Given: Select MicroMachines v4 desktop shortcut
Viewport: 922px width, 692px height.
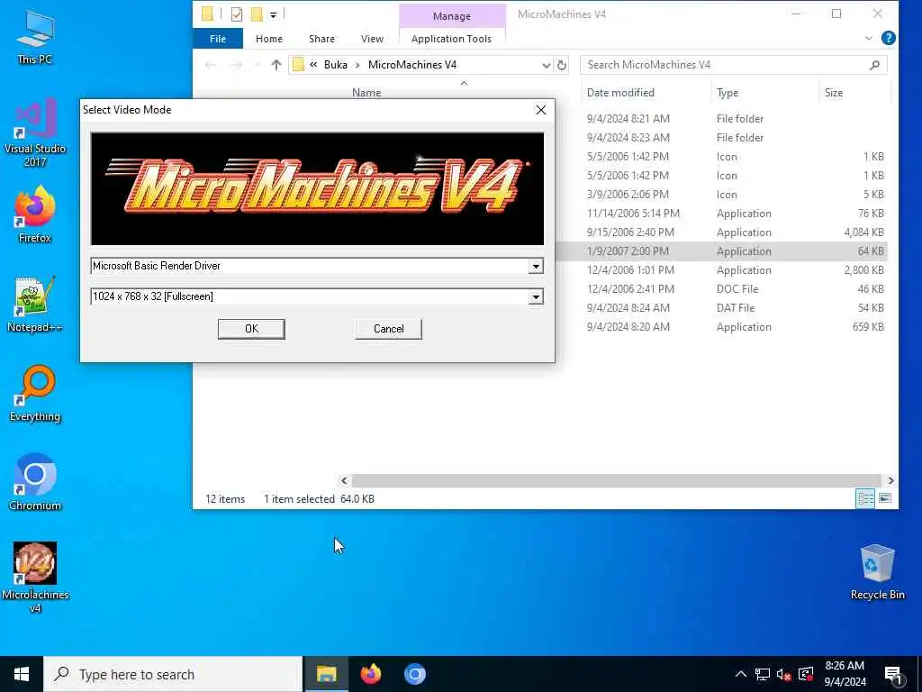Looking at the screenshot, I should (x=35, y=578).
